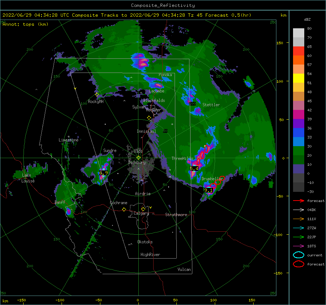Click the yellow diamond marker near RockyMH
This screenshot has height=305, width=326.
pyautogui.click(x=97, y=94)
